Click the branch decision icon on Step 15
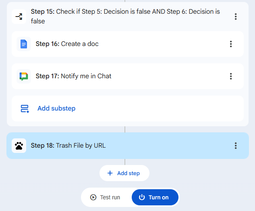255x211 pixels. [x=19, y=17]
